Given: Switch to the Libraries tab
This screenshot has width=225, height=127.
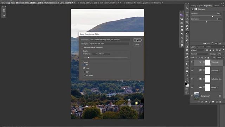Looking at the screenshot, I should (217, 6).
